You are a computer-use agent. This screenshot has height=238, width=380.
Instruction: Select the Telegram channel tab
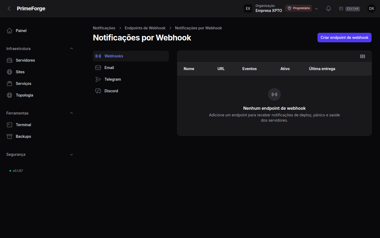click(x=131, y=79)
